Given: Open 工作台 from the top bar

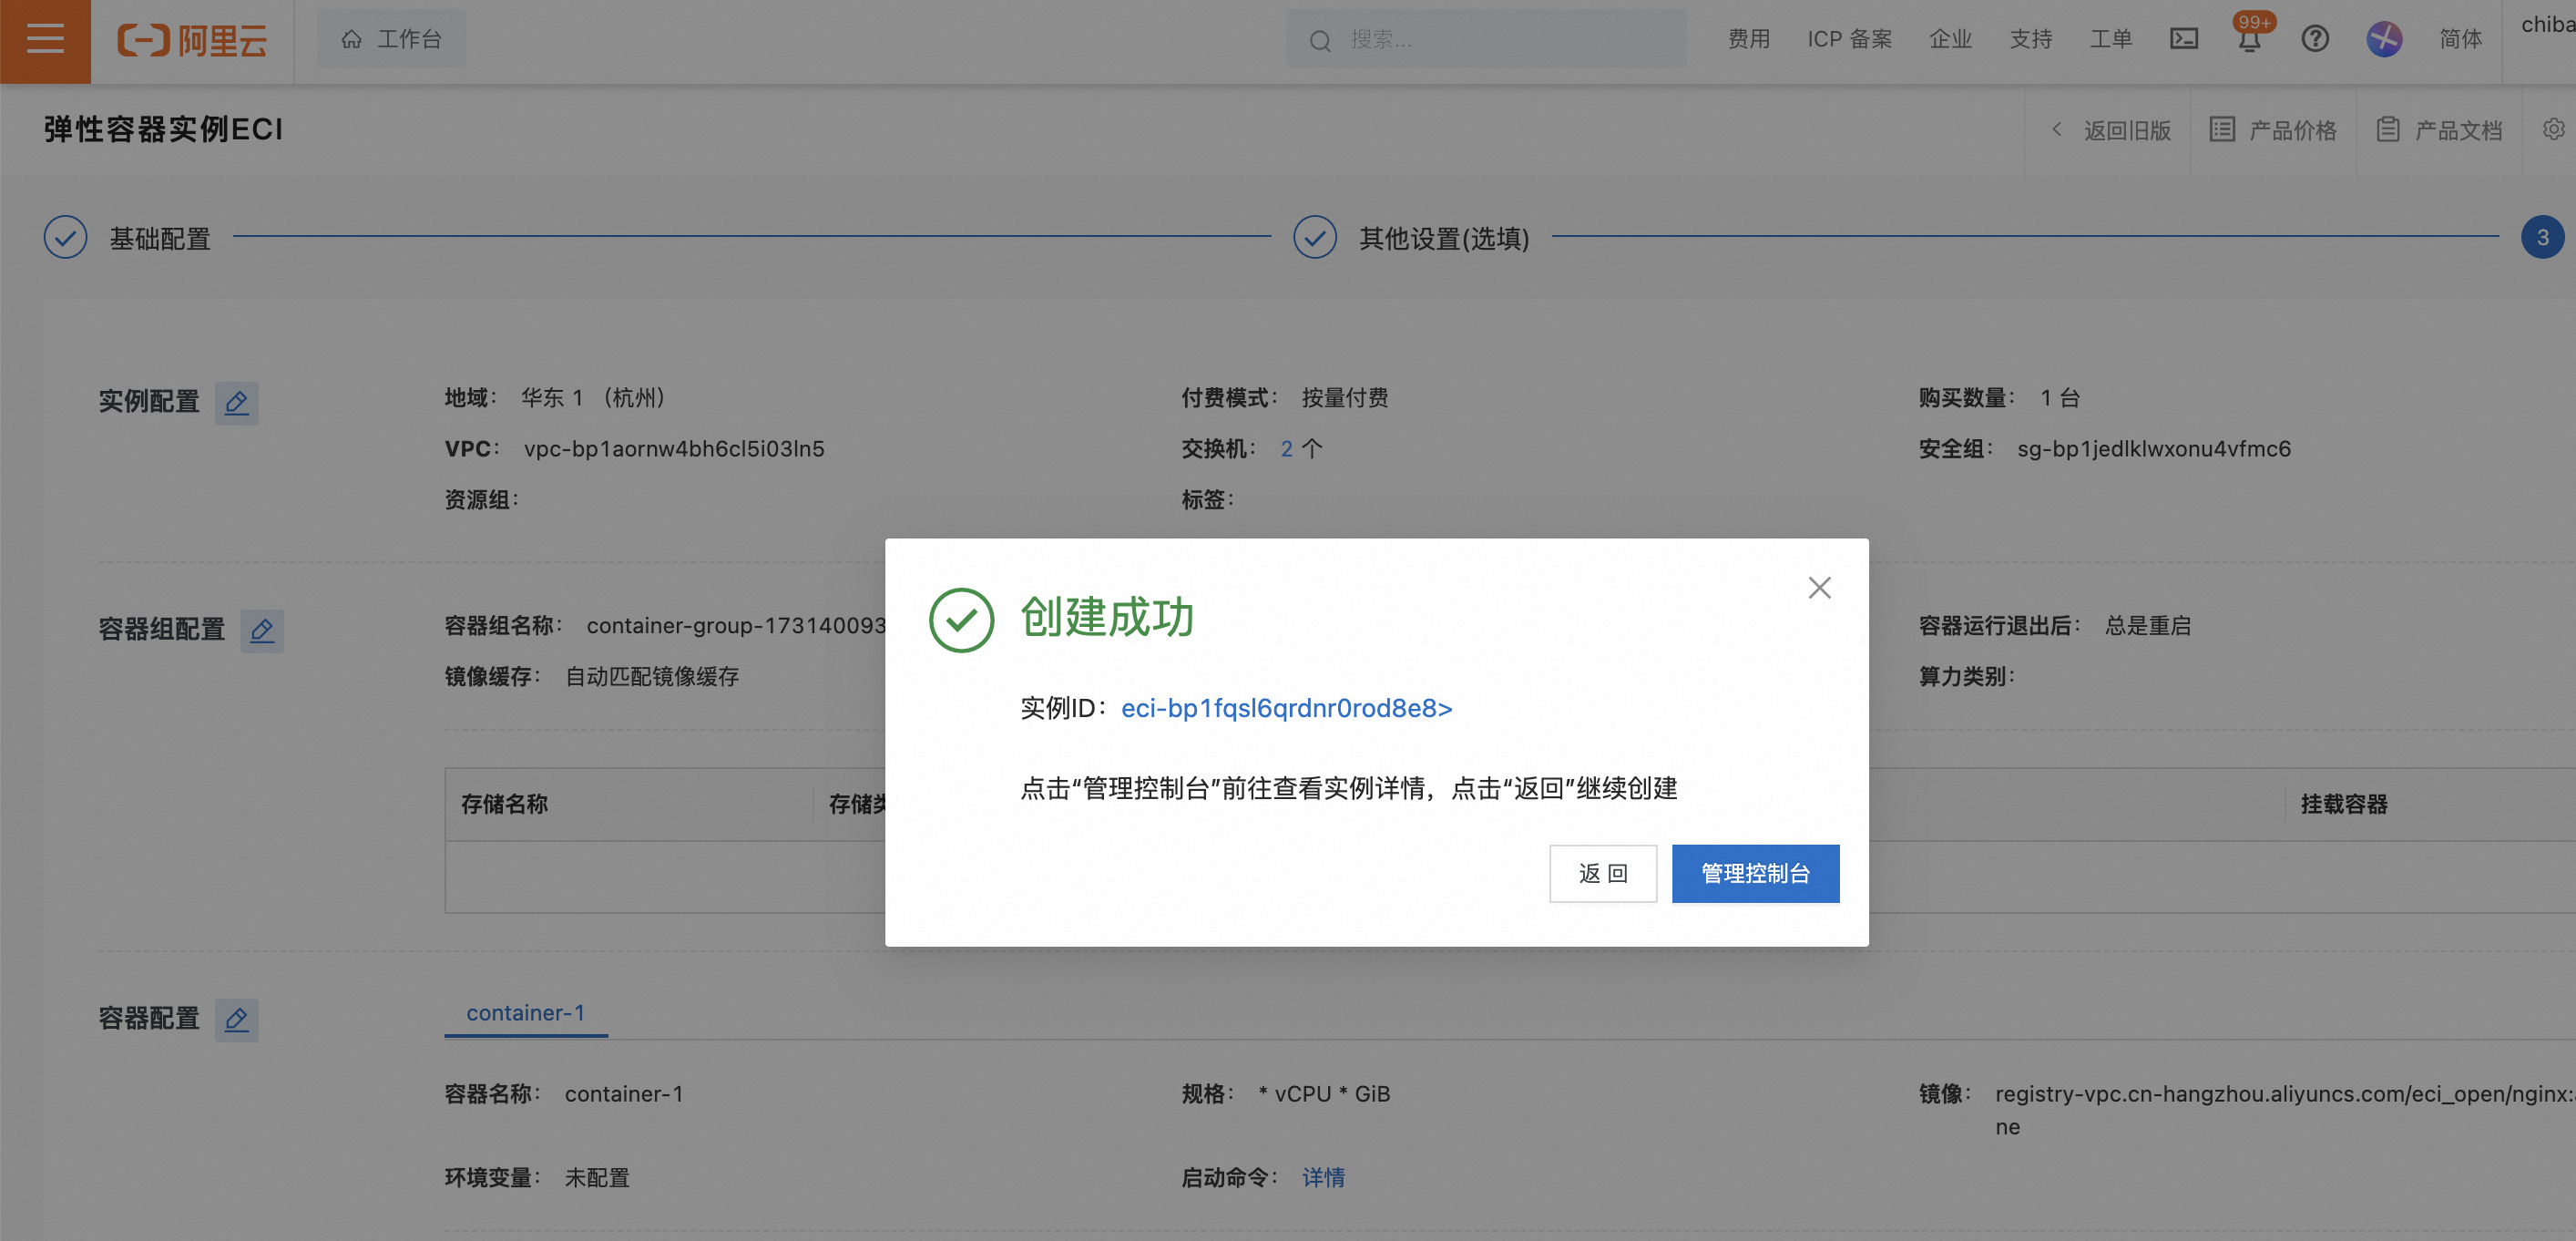Looking at the screenshot, I should (x=391, y=38).
